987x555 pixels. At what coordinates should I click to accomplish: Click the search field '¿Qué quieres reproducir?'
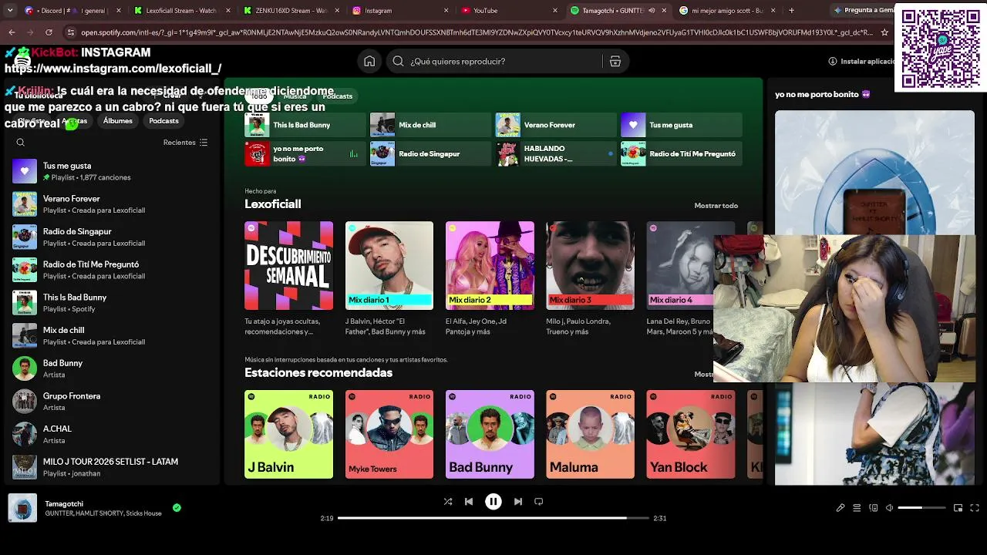493,62
